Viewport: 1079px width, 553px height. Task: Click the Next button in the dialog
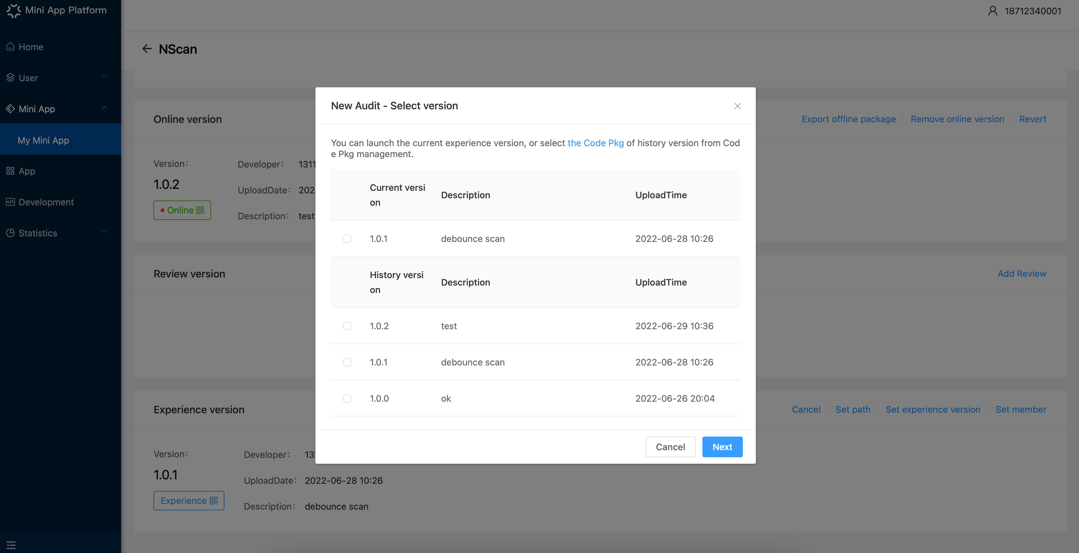click(722, 447)
